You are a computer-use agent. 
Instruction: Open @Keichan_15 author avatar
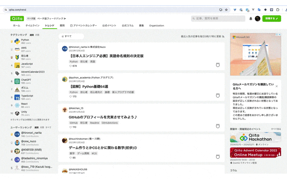tap(65, 110)
